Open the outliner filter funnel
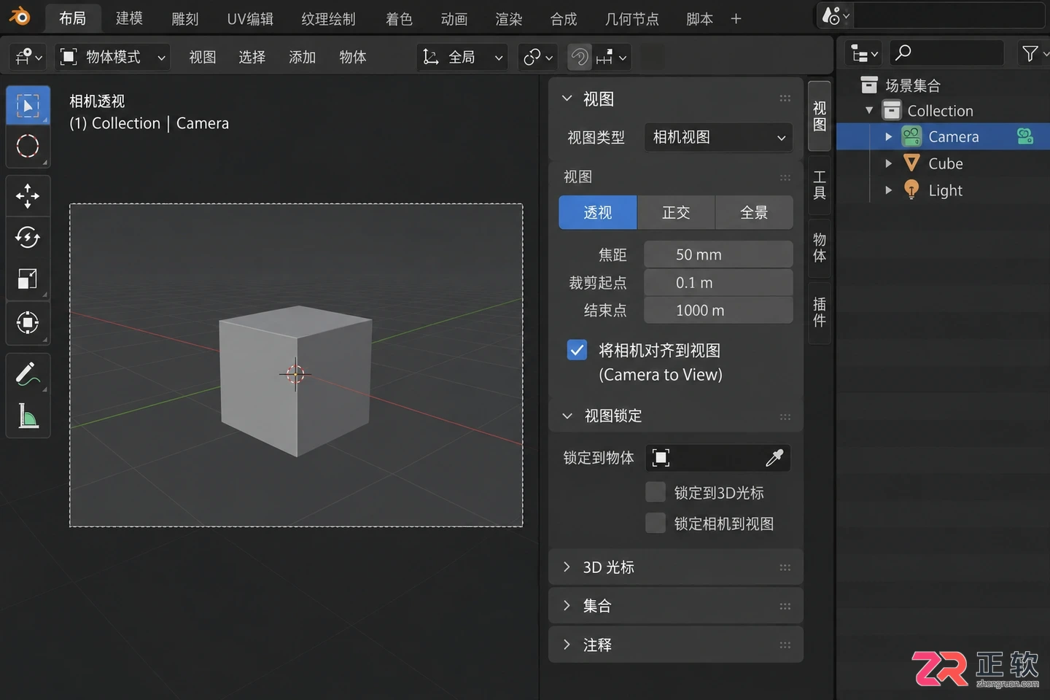Image resolution: width=1050 pixels, height=700 pixels. point(1032,53)
